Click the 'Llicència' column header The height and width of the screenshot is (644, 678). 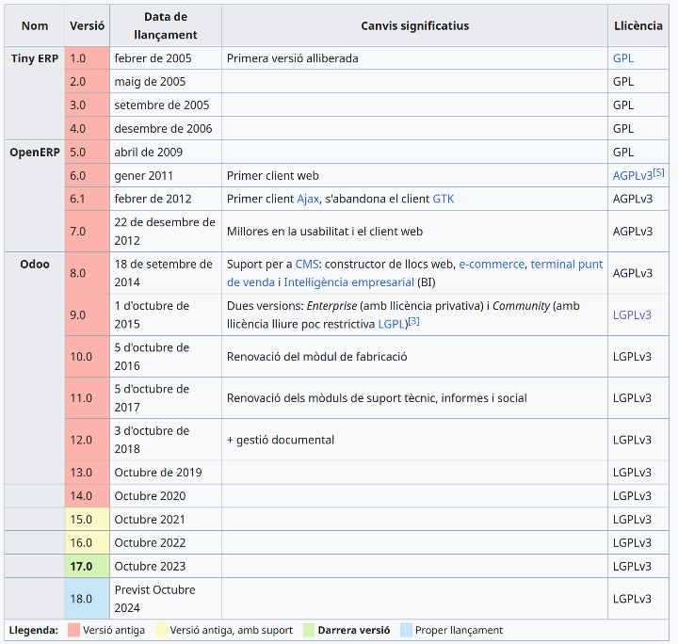point(638,26)
